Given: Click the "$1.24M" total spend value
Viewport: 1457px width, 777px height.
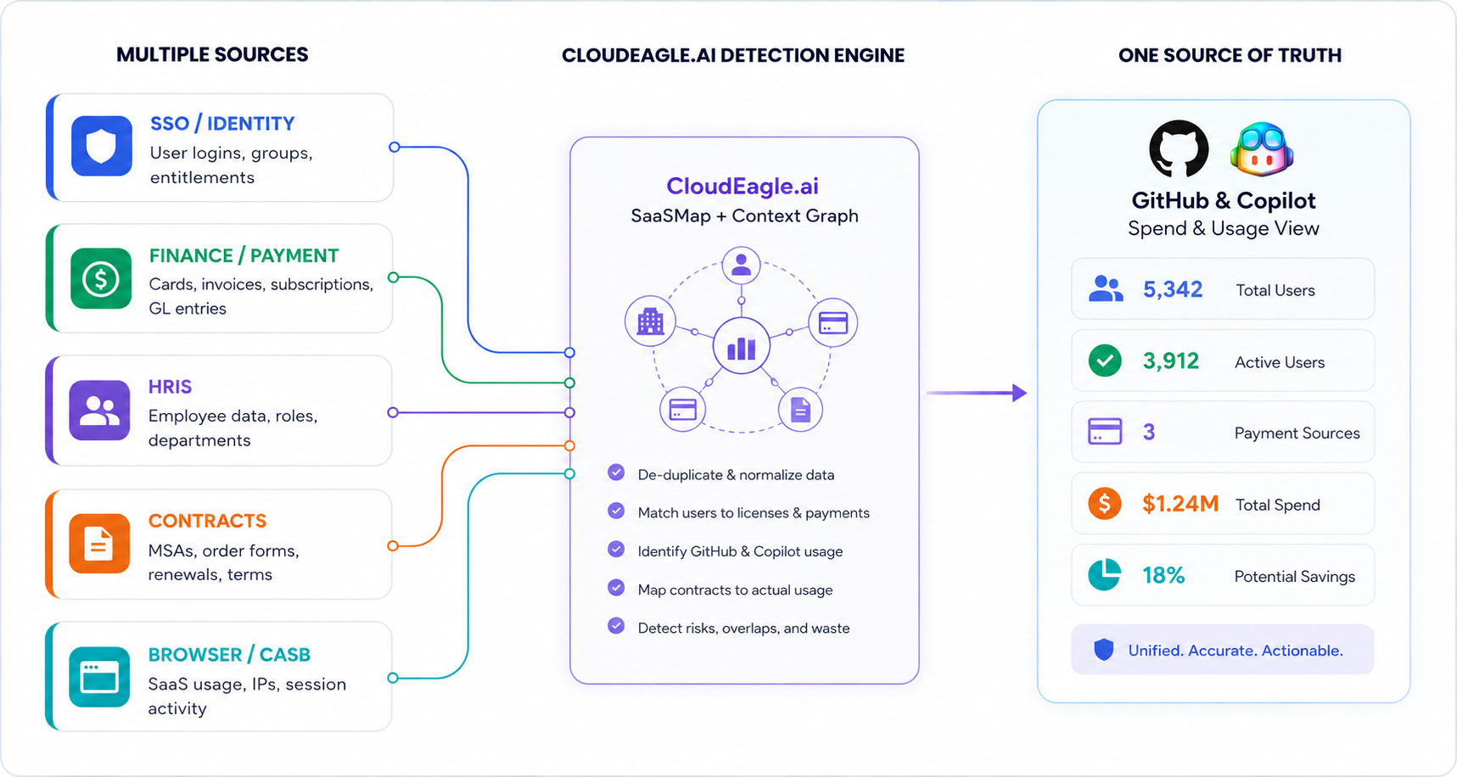Looking at the screenshot, I should pos(1180,505).
